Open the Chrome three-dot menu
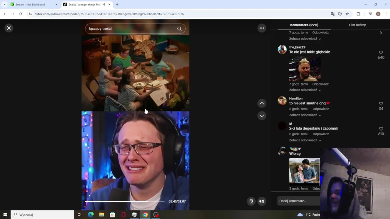 [x=386, y=14]
